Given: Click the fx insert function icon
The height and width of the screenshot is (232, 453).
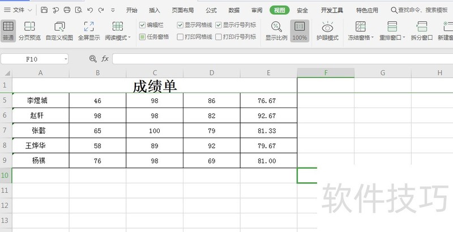Looking at the screenshot, I should click(x=105, y=59).
